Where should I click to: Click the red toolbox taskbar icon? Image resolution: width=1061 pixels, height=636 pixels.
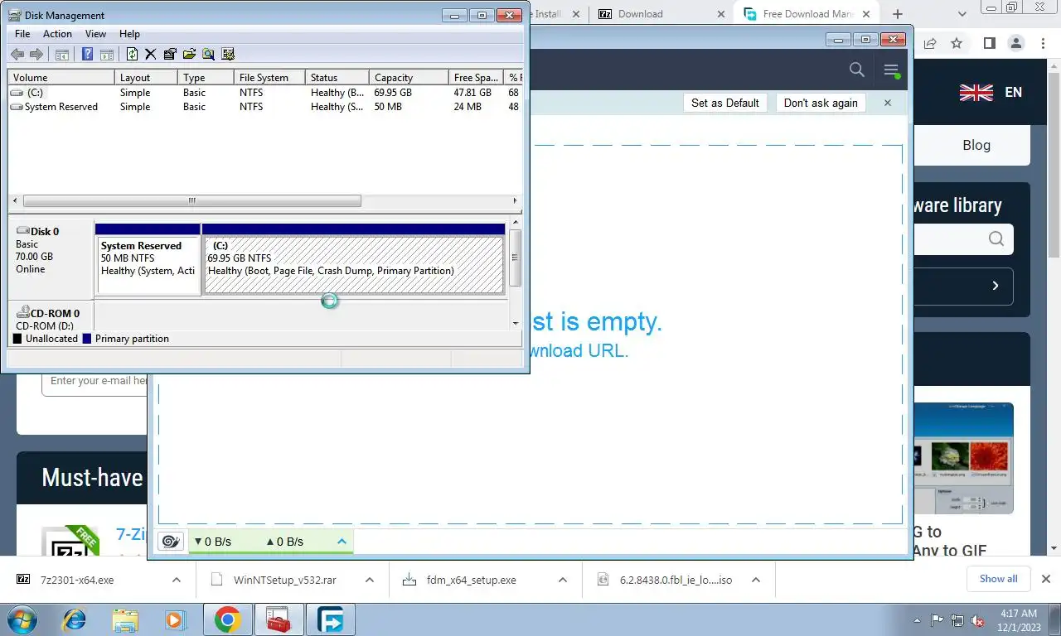tap(279, 619)
